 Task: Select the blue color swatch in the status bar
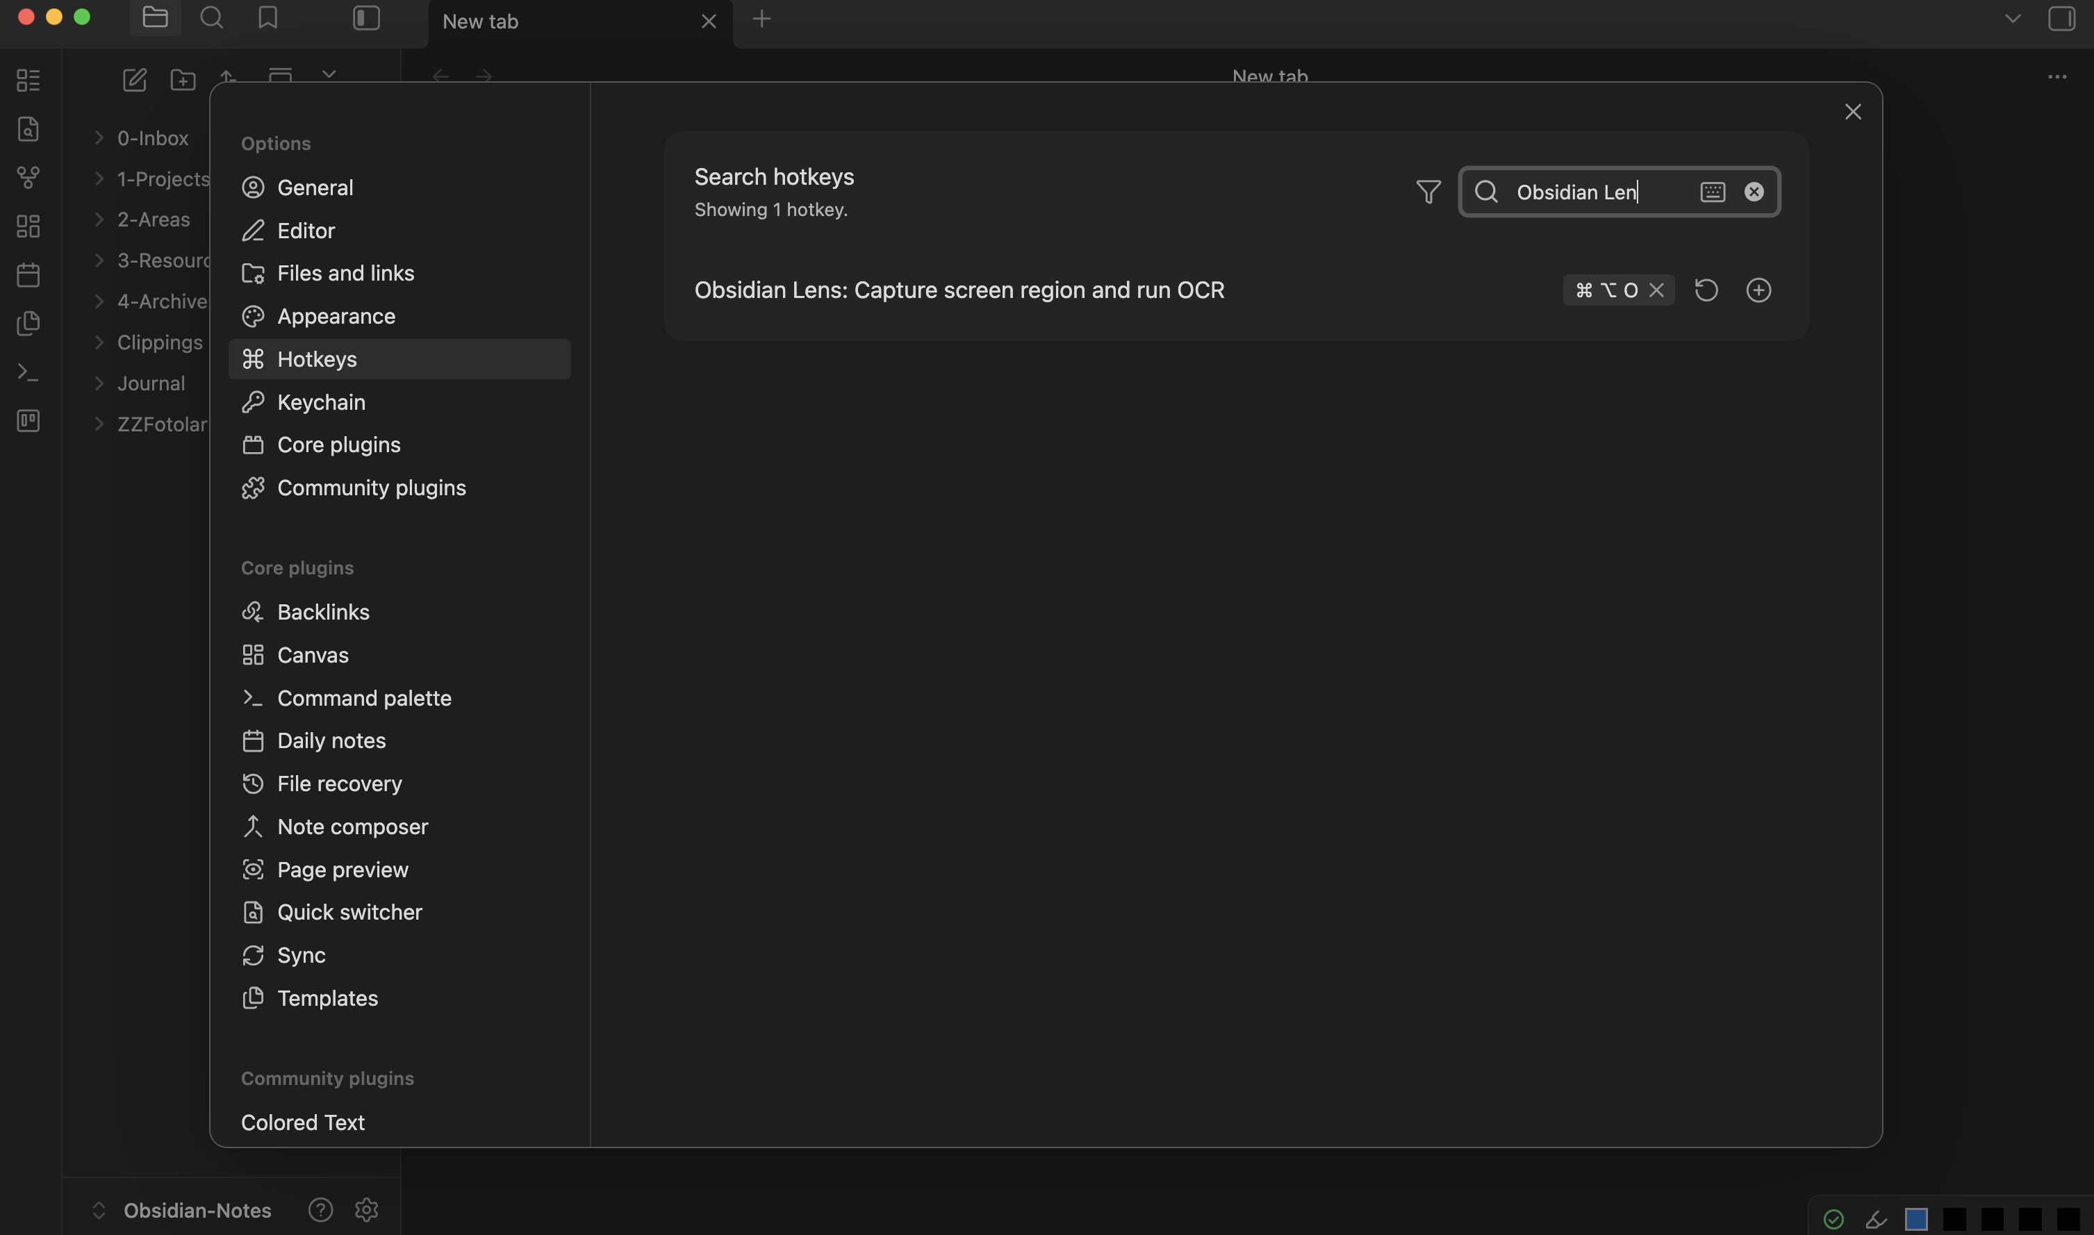(1916, 1219)
